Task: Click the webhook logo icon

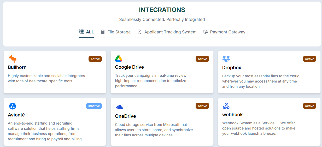Action: [226, 106]
